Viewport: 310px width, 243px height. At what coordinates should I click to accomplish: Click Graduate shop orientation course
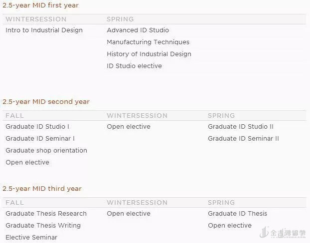(46, 151)
